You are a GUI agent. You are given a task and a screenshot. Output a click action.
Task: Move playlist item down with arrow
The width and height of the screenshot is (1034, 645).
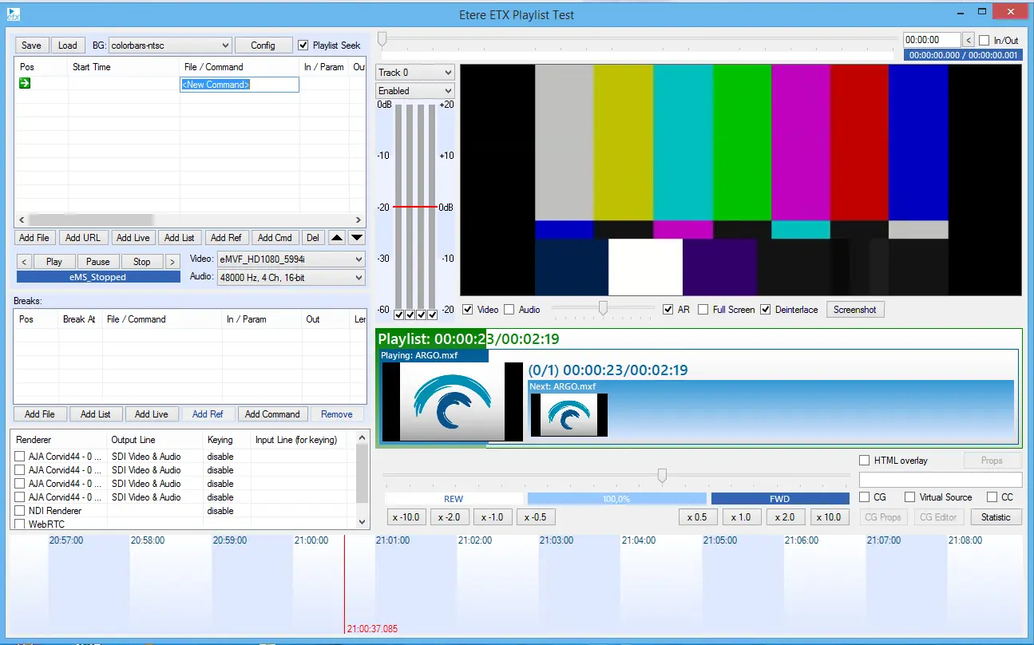click(357, 238)
